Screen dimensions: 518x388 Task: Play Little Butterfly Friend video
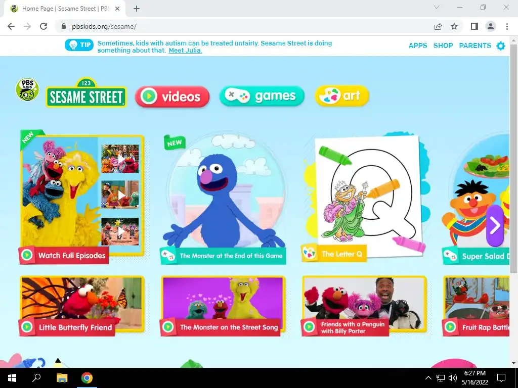(82, 306)
